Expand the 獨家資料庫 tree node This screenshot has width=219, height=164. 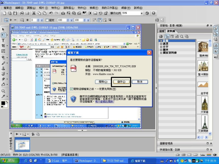pyautogui.click(x=161, y=53)
